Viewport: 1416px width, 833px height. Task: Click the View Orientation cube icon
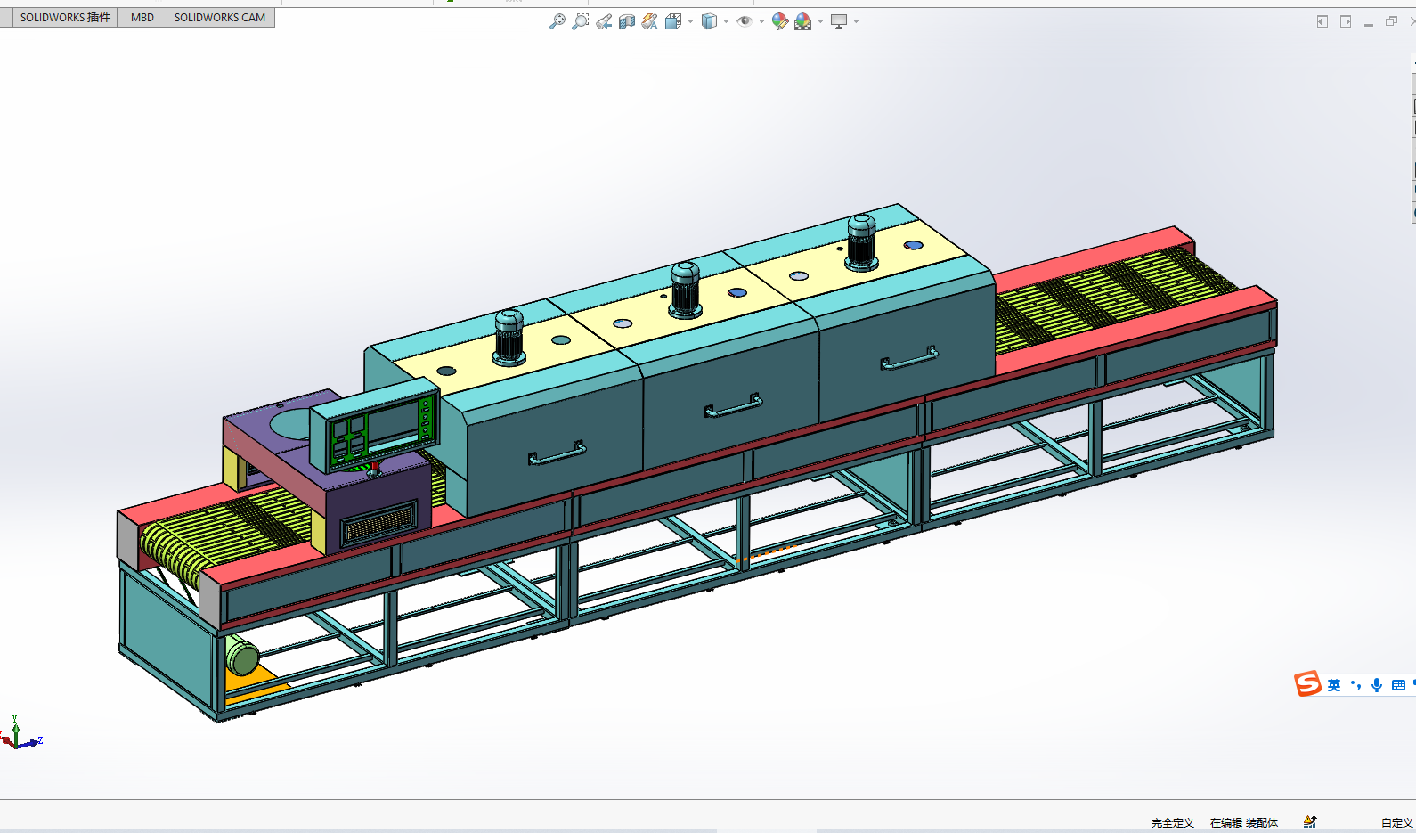pyautogui.click(x=673, y=21)
